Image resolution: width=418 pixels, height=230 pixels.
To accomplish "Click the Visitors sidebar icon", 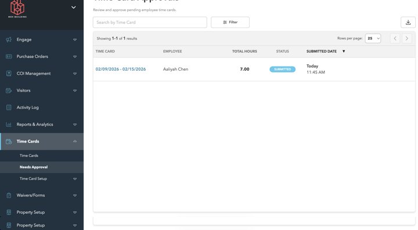I will pyautogui.click(x=9, y=91).
